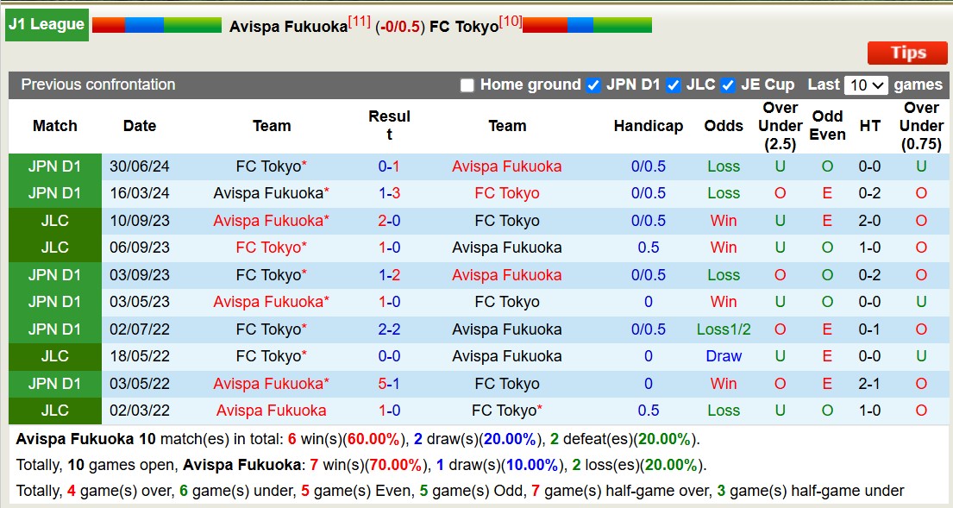
Task: Enable the Home ground checkbox
Action: (467, 85)
